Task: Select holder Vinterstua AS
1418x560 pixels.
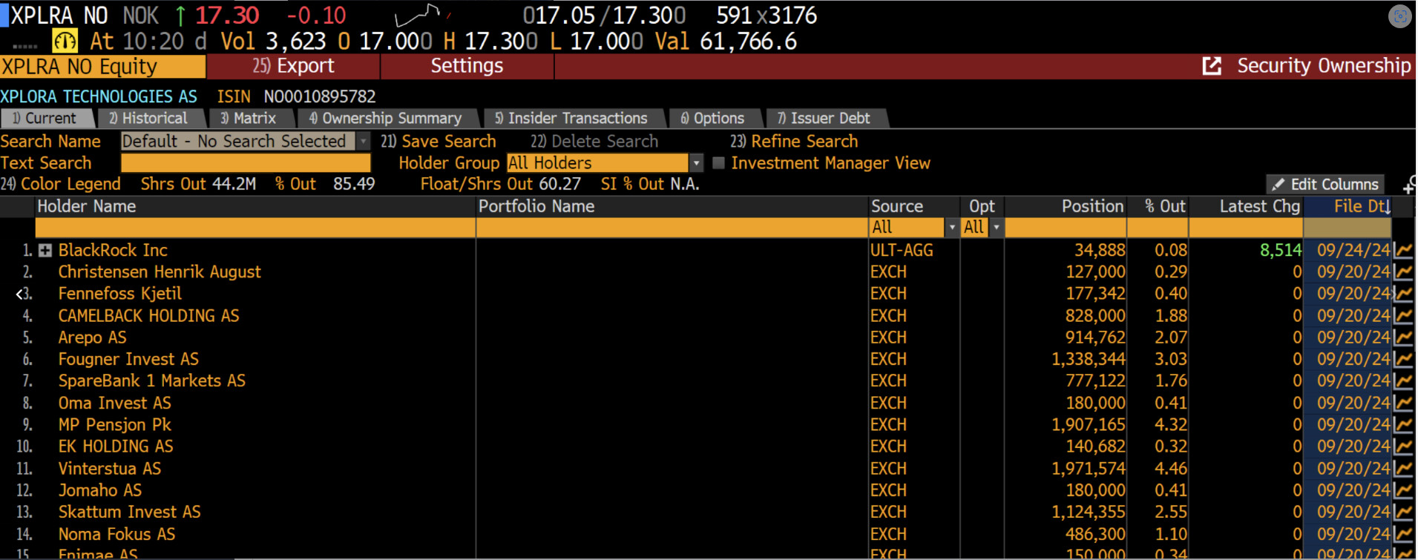Action: (110, 469)
